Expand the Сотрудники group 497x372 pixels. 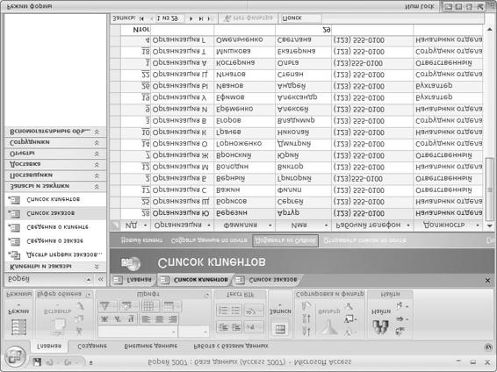(97, 143)
